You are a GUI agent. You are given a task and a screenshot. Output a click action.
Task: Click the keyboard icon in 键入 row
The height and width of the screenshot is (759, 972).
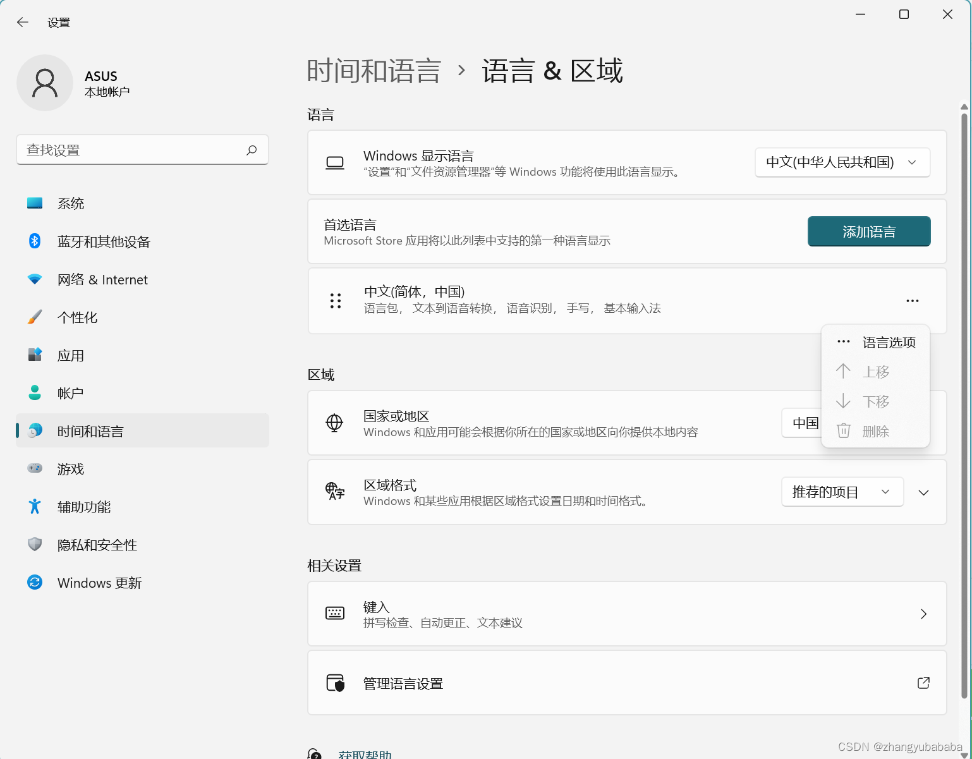[335, 613]
